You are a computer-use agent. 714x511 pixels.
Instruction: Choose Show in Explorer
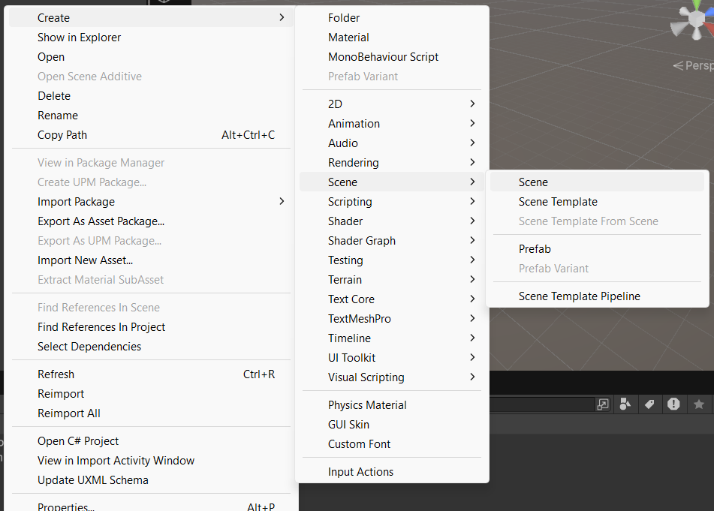tap(151, 38)
